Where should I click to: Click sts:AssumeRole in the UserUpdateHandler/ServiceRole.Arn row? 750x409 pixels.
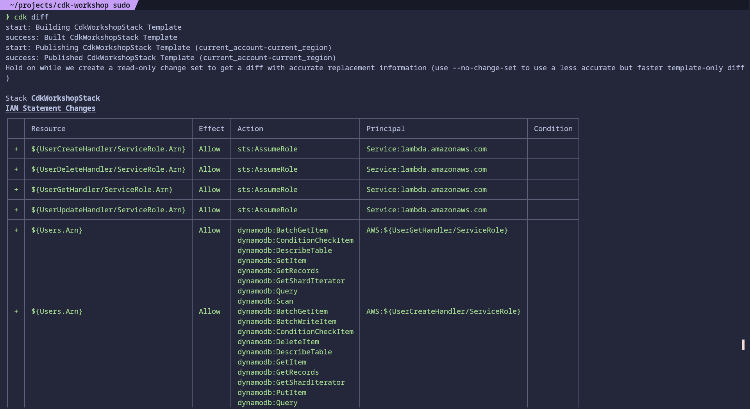268,210
